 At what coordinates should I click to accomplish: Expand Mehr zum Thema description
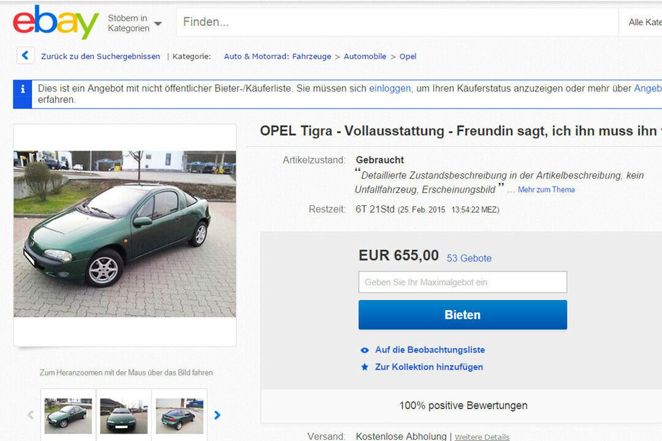click(546, 189)
